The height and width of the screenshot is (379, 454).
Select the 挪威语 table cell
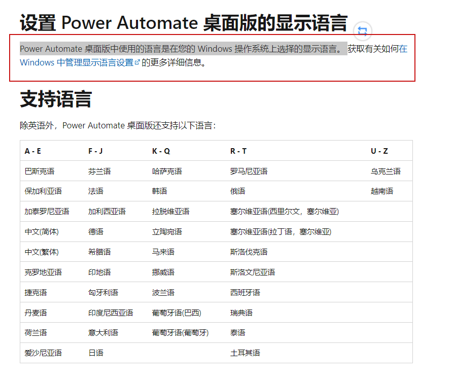[163, 272]
